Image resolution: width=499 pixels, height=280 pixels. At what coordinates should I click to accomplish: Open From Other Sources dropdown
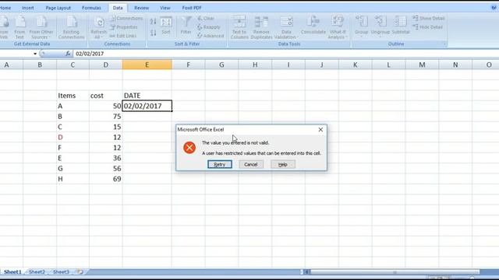41,27
